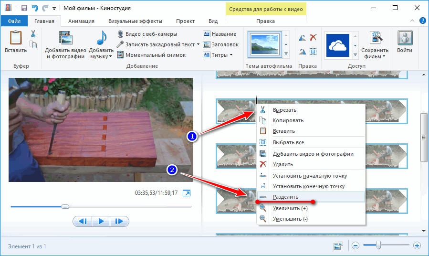Choose Уменьшить (-) in context menu
Screen dimensions: 429x256
[311, 219]
